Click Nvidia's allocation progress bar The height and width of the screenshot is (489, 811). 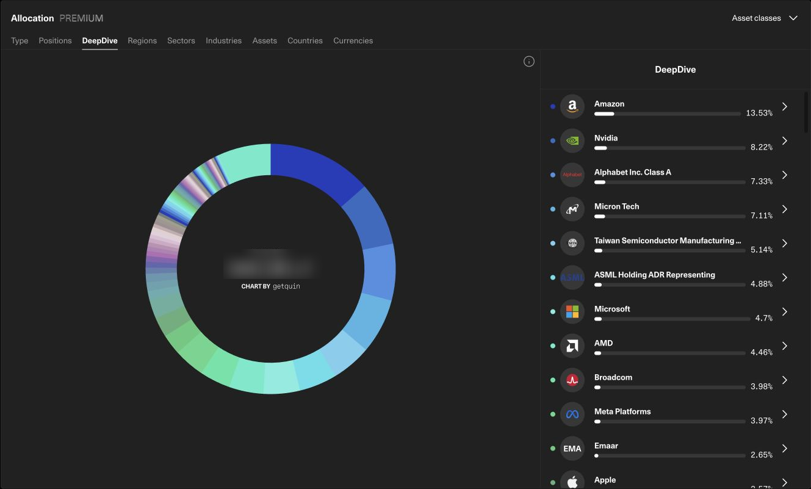point(670,148)
